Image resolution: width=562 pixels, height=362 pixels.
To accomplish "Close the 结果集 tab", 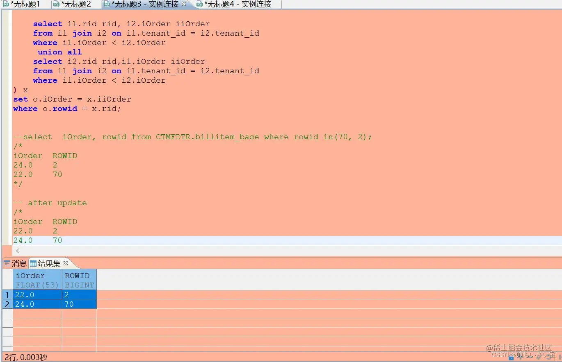I will click(65, 263).
